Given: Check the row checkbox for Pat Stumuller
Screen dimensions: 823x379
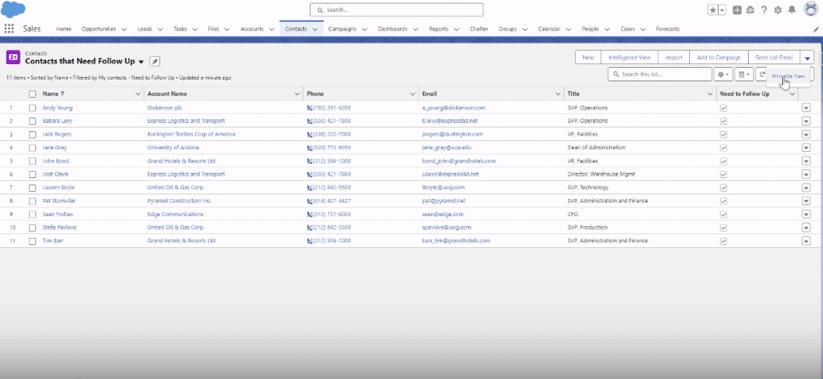Looking at the screenshot, I should point(33,202).
